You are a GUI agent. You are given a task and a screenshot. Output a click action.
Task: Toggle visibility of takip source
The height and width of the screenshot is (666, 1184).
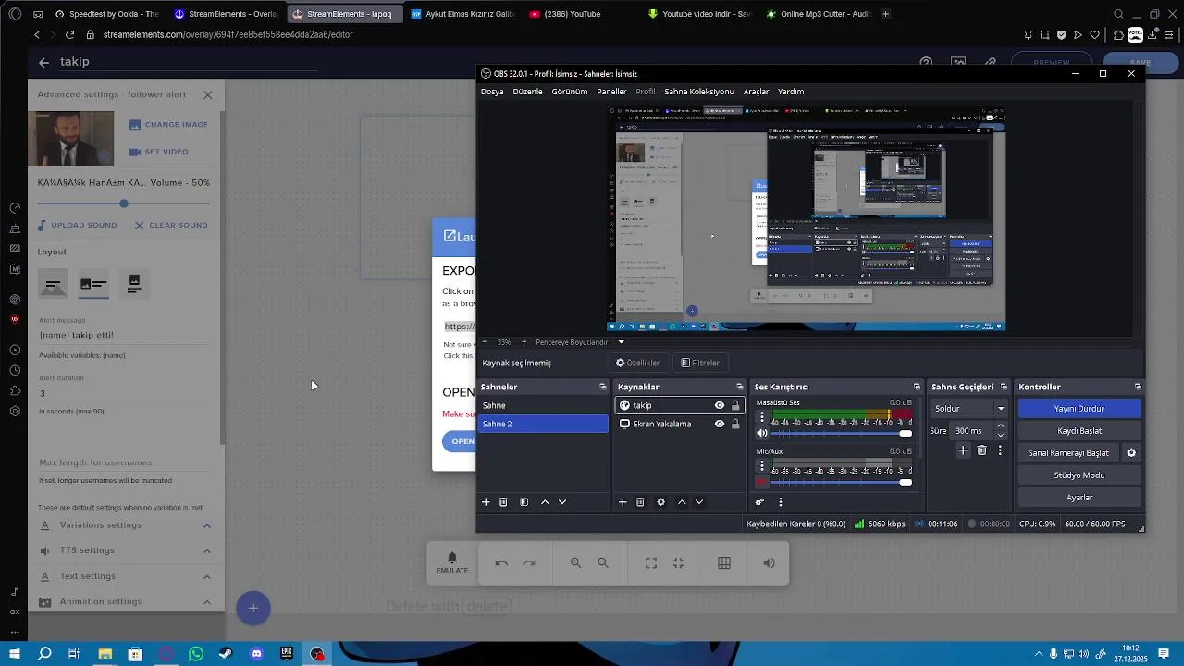click(x=720, y=405)
